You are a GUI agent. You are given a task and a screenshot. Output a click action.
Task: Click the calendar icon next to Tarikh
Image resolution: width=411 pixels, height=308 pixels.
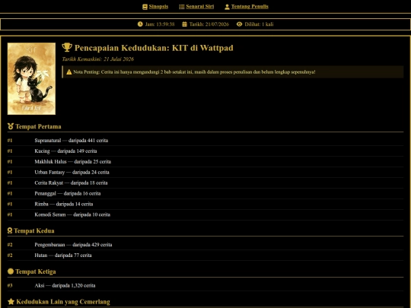tap(184, 24)
